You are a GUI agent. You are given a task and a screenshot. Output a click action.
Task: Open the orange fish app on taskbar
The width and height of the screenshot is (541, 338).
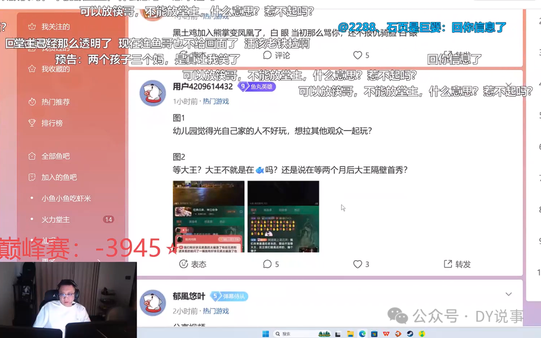[x=398, y=334]
